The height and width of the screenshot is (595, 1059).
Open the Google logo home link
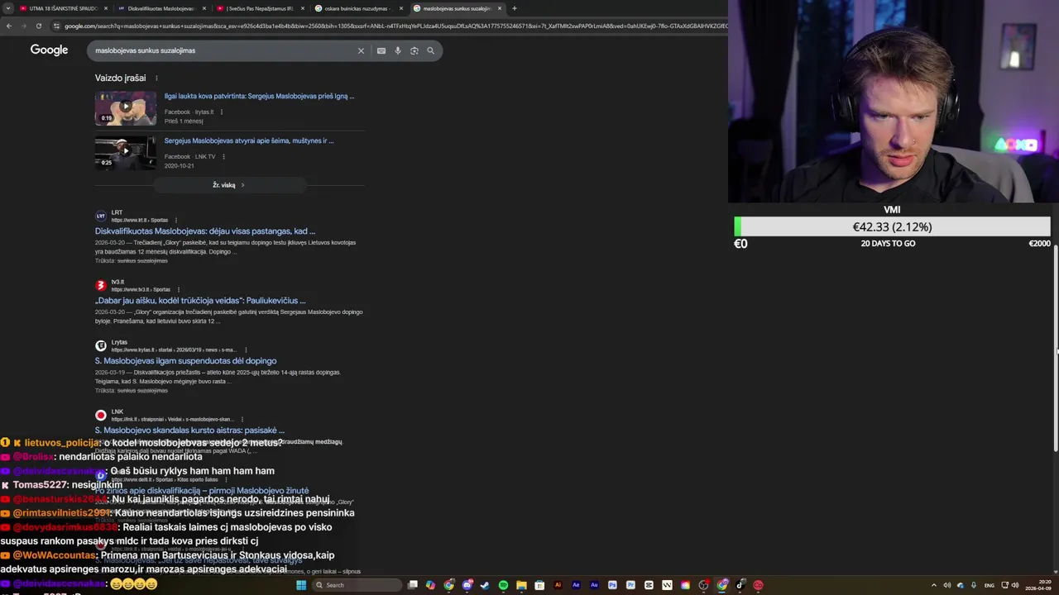[49, 50]
